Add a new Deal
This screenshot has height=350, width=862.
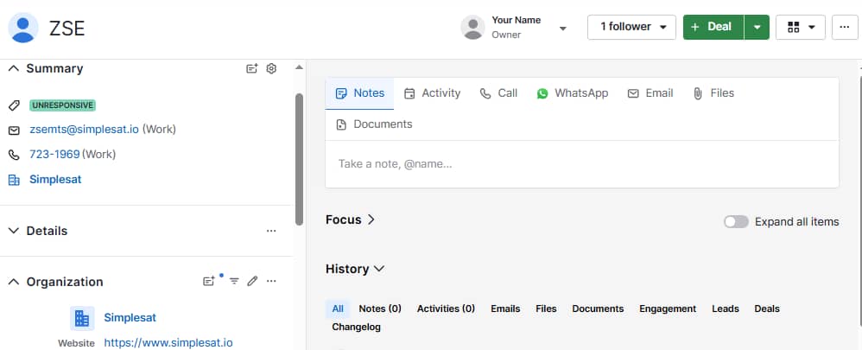(713, 27)
